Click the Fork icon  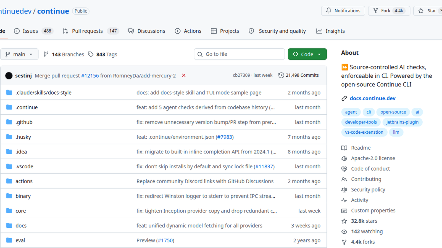(x=376, y=10)
